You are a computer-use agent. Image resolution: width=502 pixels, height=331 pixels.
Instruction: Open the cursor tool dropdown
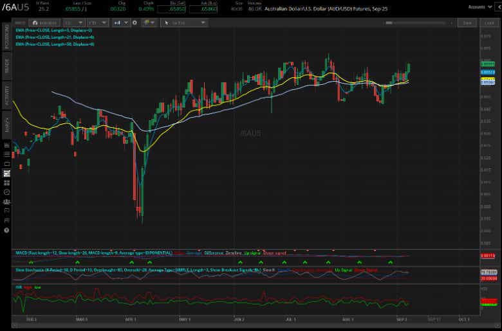tap(185, 23)
